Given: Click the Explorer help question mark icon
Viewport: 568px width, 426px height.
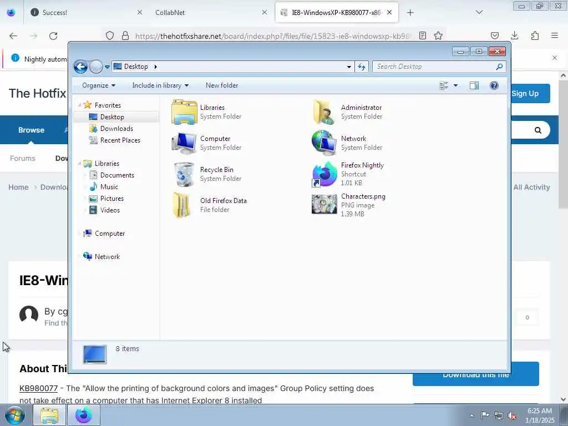Looking at the screenshot, I should pos(494,85).
